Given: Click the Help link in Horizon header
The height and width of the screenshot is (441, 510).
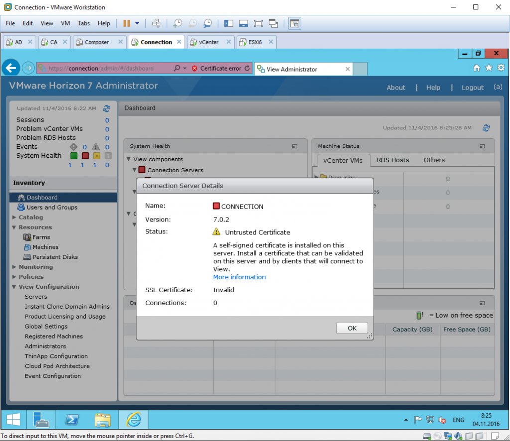Looking at the screenshot, I should tap(433, 88).
